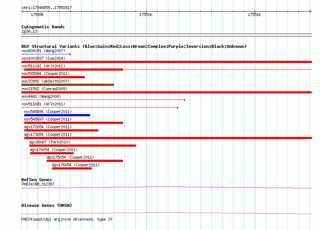This screenshot has width=322, height=230.
Task: Click the DGV Structural Variants track title
Action: tap(134, 46)
